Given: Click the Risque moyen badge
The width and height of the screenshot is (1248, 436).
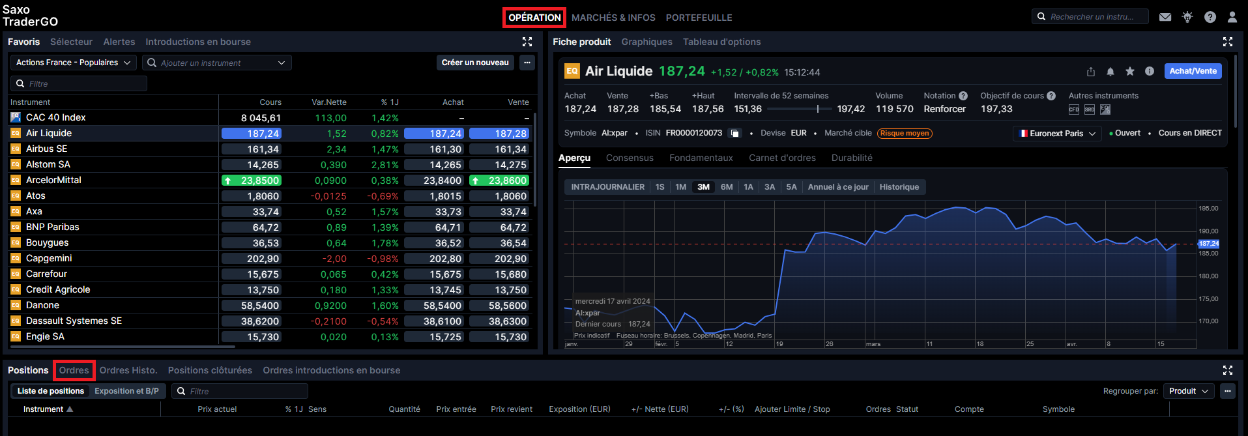Looking at the screenshot, I should click(x=905, y=134).
